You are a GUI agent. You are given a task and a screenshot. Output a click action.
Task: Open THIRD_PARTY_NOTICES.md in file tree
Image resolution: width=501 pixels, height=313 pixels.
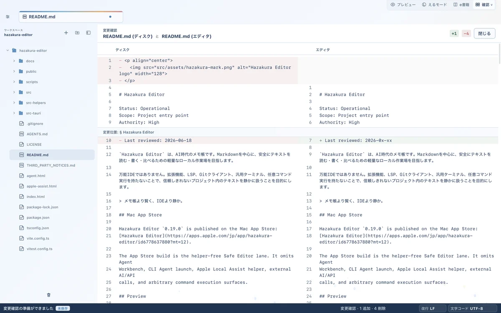[52, 165]
